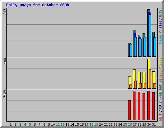Image resolution: width=164 pixels, height=128 pixels.
Task: Choose the red kB bar for day 27
Action: coord(134,106)
